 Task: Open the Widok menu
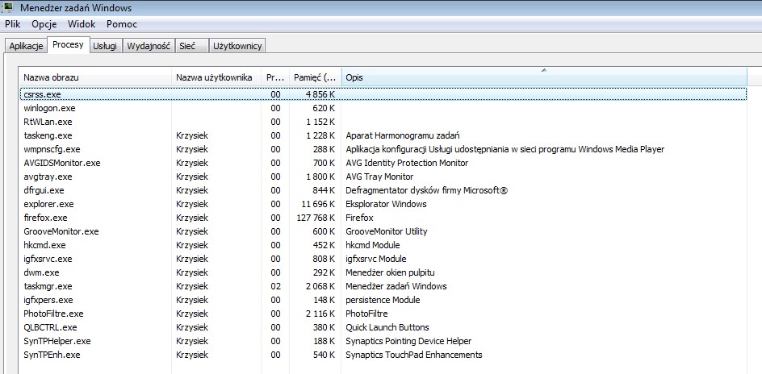point(82,23)
